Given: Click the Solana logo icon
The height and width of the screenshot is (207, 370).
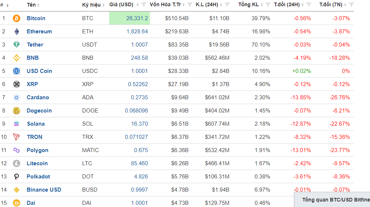Looking at the screenshot, I should point(17,123).
